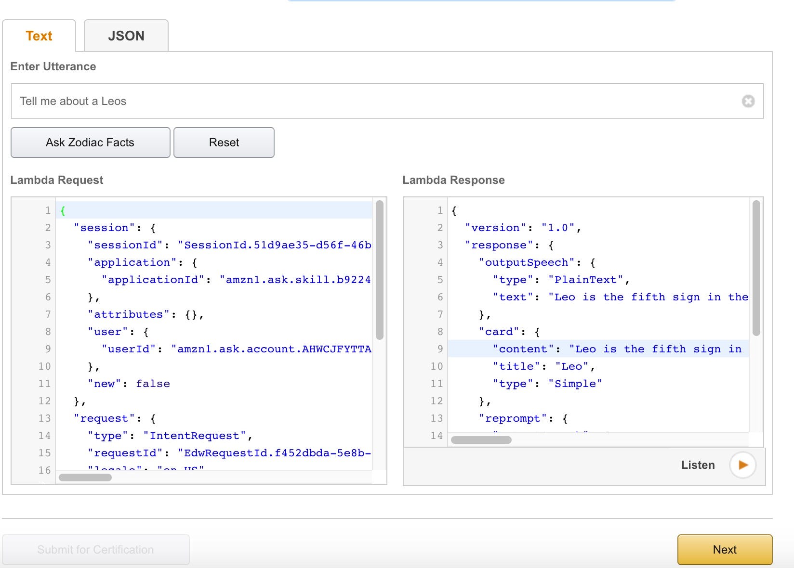Viewport: 794px width, 568px height.
Task: Select the "applicationId" line in request
Action: pyautogui.click(x=236, y=280)
